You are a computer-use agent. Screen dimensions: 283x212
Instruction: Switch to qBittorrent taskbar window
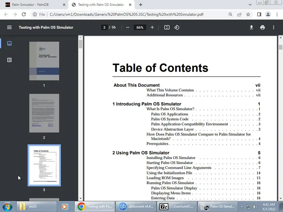(135, 206)
